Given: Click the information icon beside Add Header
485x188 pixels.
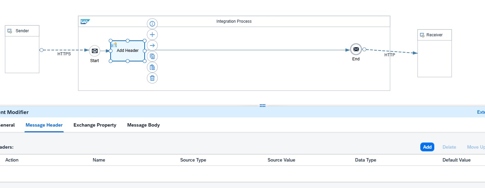Looking at the screenshot, I should (x=152, y=24).
